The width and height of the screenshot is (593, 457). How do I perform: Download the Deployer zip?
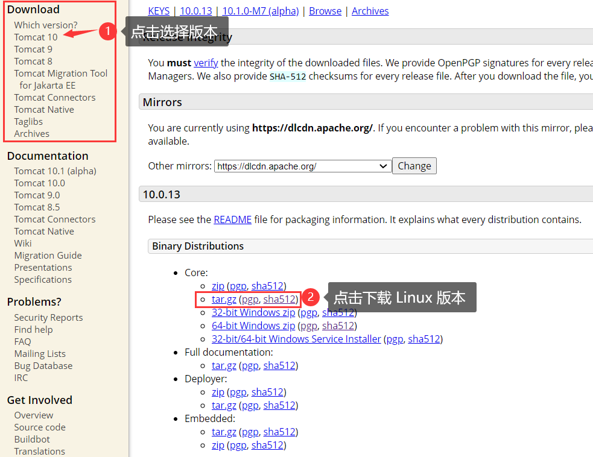click(218, 392)
